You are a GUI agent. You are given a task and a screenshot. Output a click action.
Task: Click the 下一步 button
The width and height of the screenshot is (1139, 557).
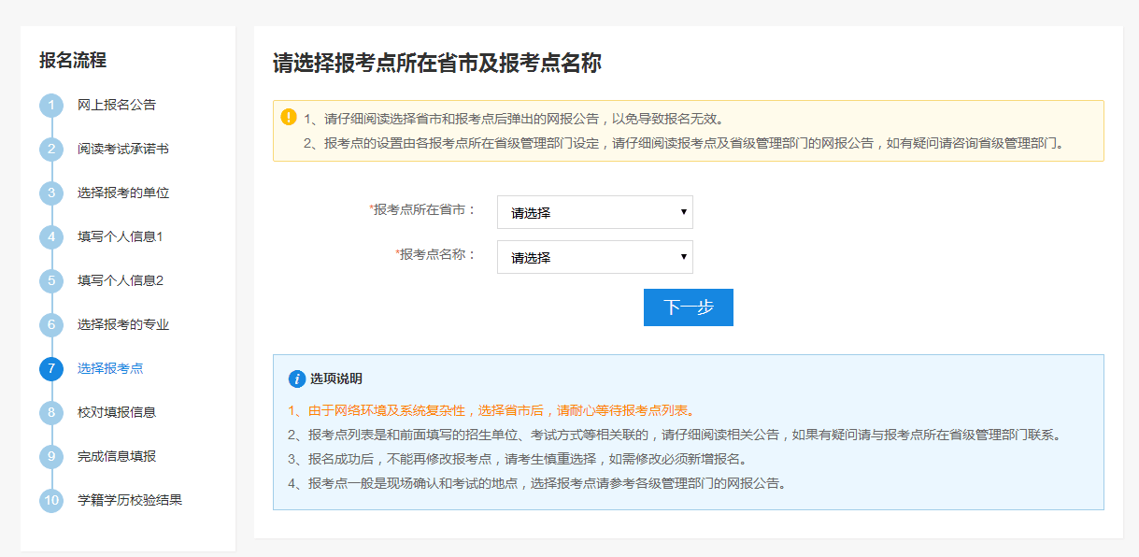689,307
